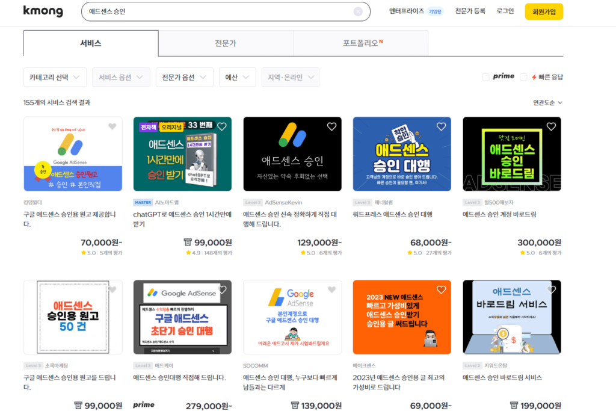Clear the search box with the X icon
The height and width of the screenshot is (411, 616).
(x=358, y=11)
